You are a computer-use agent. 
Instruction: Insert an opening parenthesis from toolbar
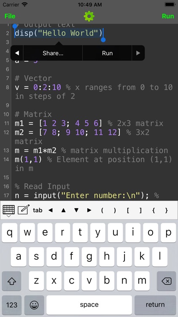102,210
